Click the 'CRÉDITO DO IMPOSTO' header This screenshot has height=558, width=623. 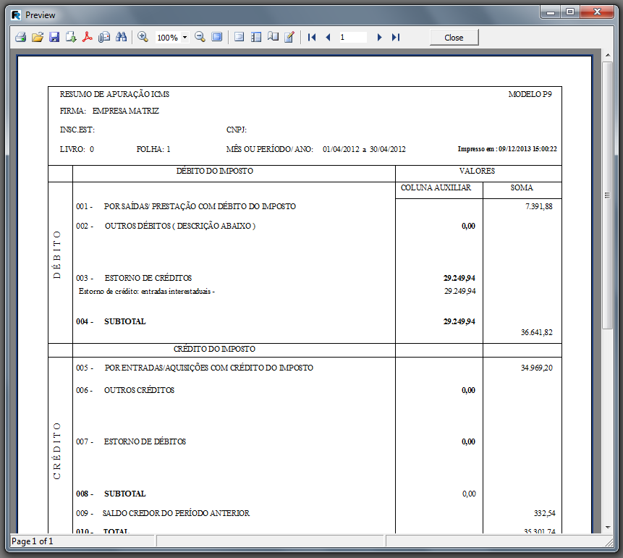click(x=215, y=349)
